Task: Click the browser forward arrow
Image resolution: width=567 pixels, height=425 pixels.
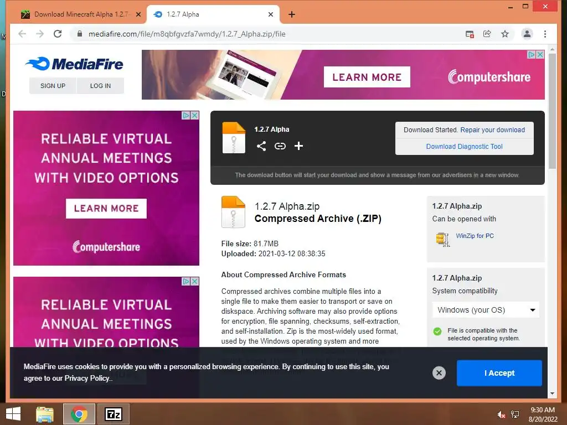Action: [40, 34]
